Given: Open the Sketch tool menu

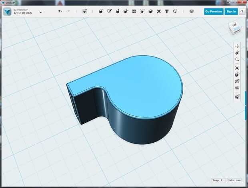Looking at the screenshot, I should [109, 11].
